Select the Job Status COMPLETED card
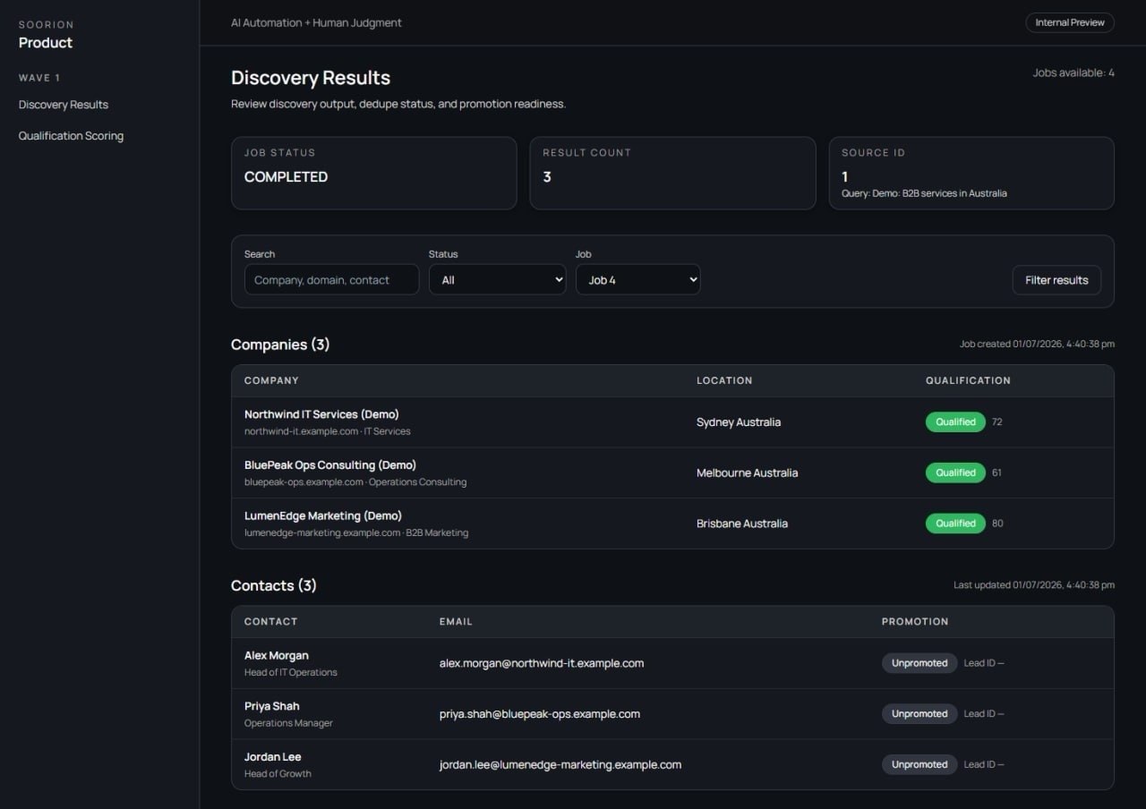Screen dimensions: 1146x809 pyautogui.click(x=373, y=173)
